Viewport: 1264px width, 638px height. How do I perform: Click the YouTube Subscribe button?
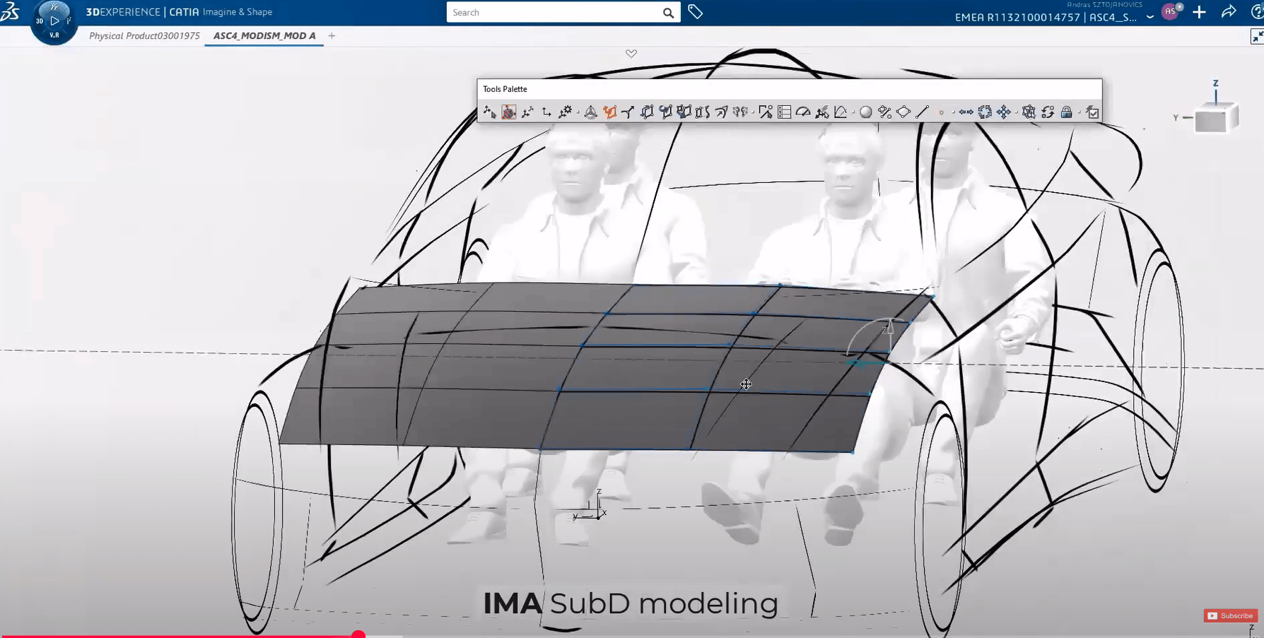click(x=1230, y=615)
